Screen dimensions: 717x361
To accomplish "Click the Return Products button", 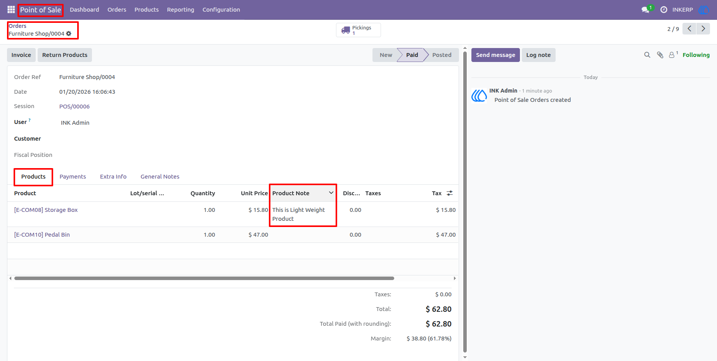I will pos(65,55).
